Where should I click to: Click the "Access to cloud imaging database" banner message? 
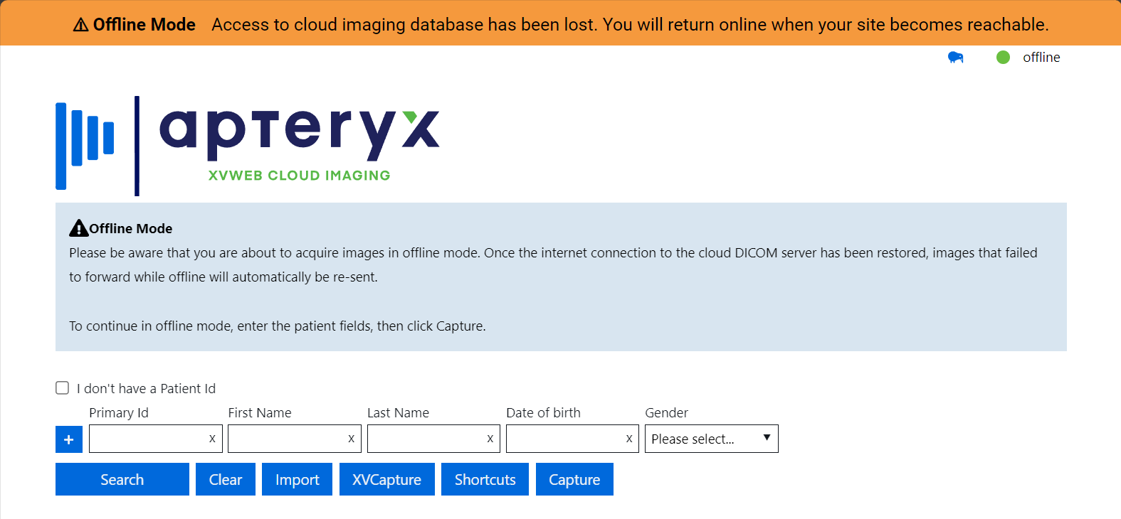pyautogui.click(x=630, y=25)
